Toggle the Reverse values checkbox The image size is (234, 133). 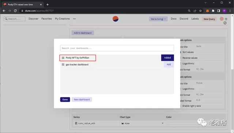180,58
